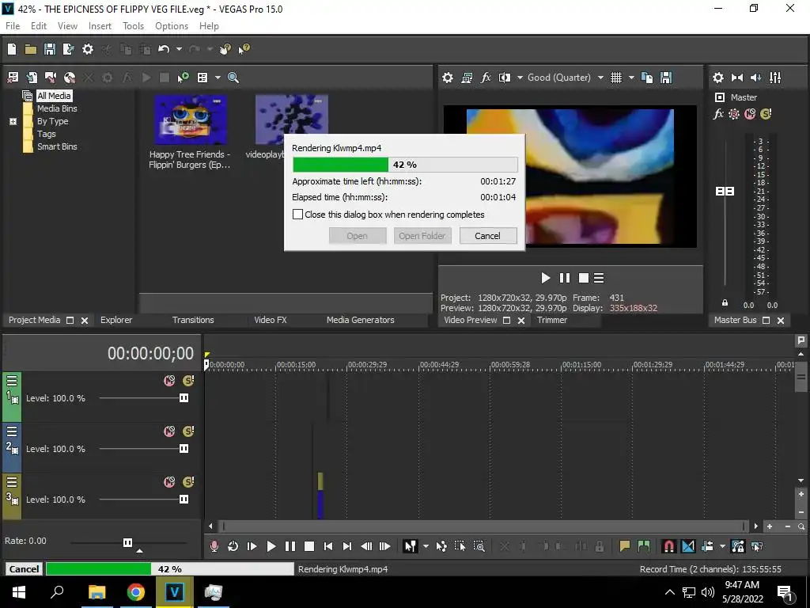Screen dimensions: 810x608
Task: Open the Options menu
Action: tap(172, 26)
